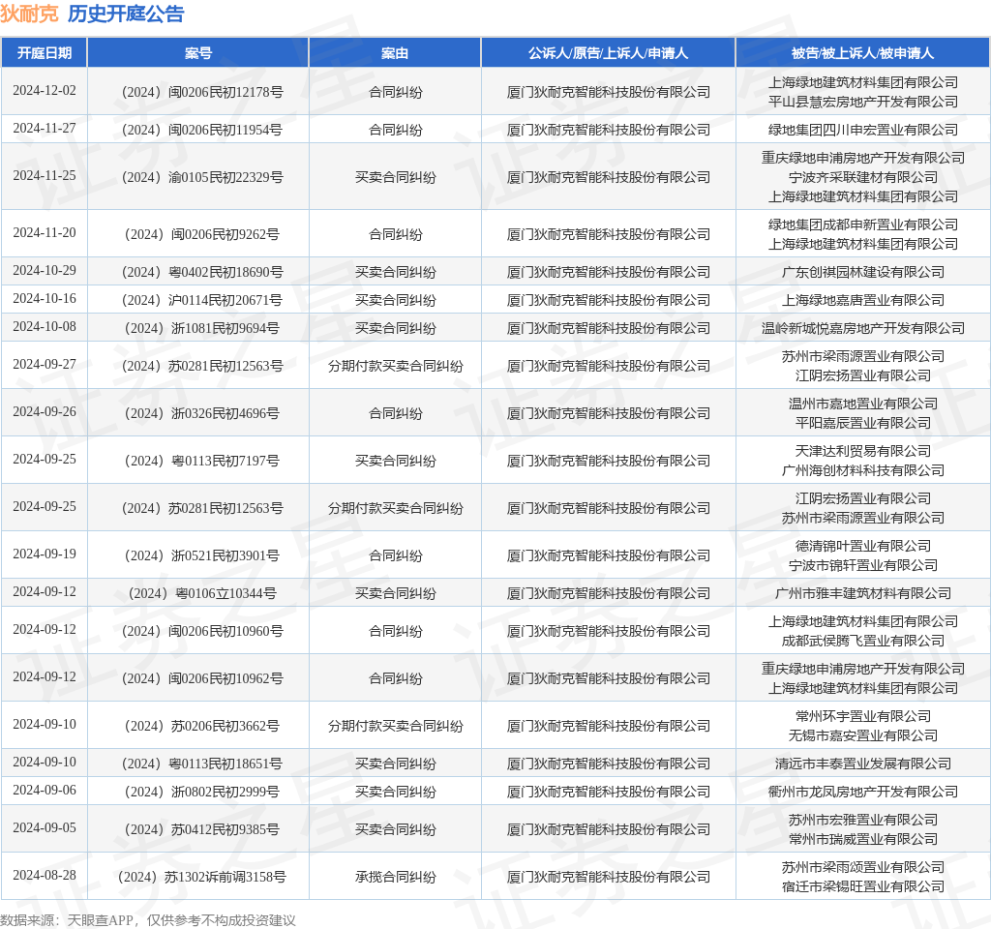This screenshot has width=991, height=929.
Task: Click date 2024-11-20
Action: pyautogui.click(x=45, y=232)
